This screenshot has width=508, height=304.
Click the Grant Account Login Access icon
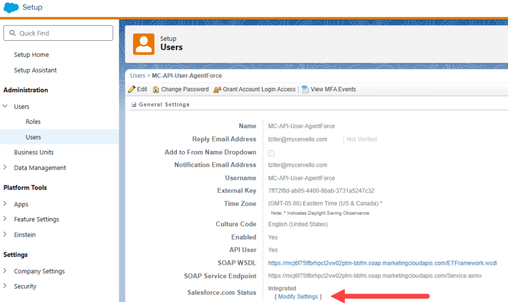[217, 89]
